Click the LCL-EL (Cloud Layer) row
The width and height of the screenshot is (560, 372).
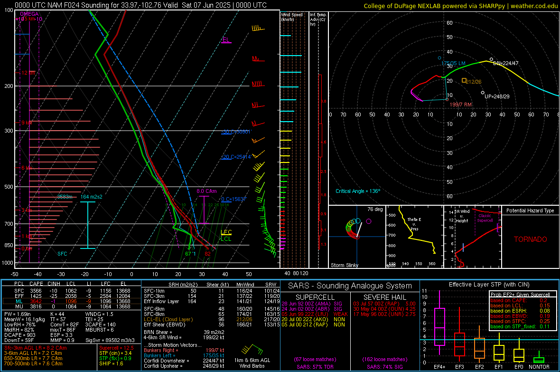[x=212, y=319]
